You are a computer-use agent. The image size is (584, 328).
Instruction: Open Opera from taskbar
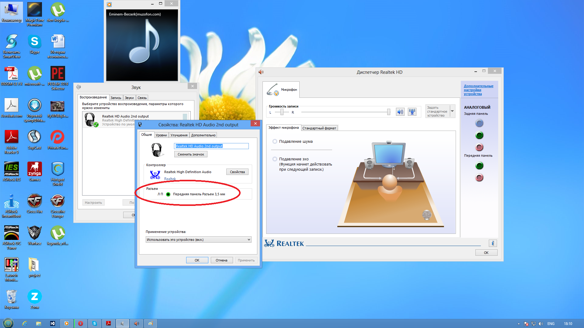pyautogui.click(x=81, y=323)
